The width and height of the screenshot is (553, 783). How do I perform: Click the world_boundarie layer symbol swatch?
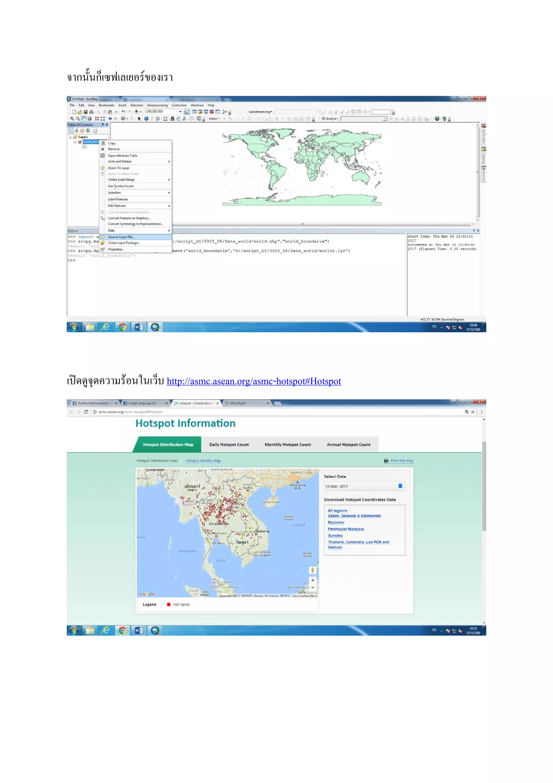tap(84, 147)
